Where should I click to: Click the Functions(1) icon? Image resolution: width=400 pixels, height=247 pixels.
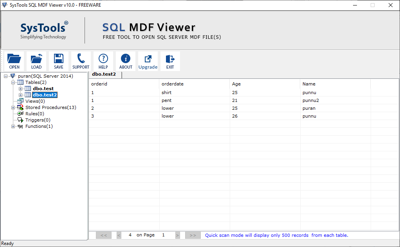[x=20, y=126]
